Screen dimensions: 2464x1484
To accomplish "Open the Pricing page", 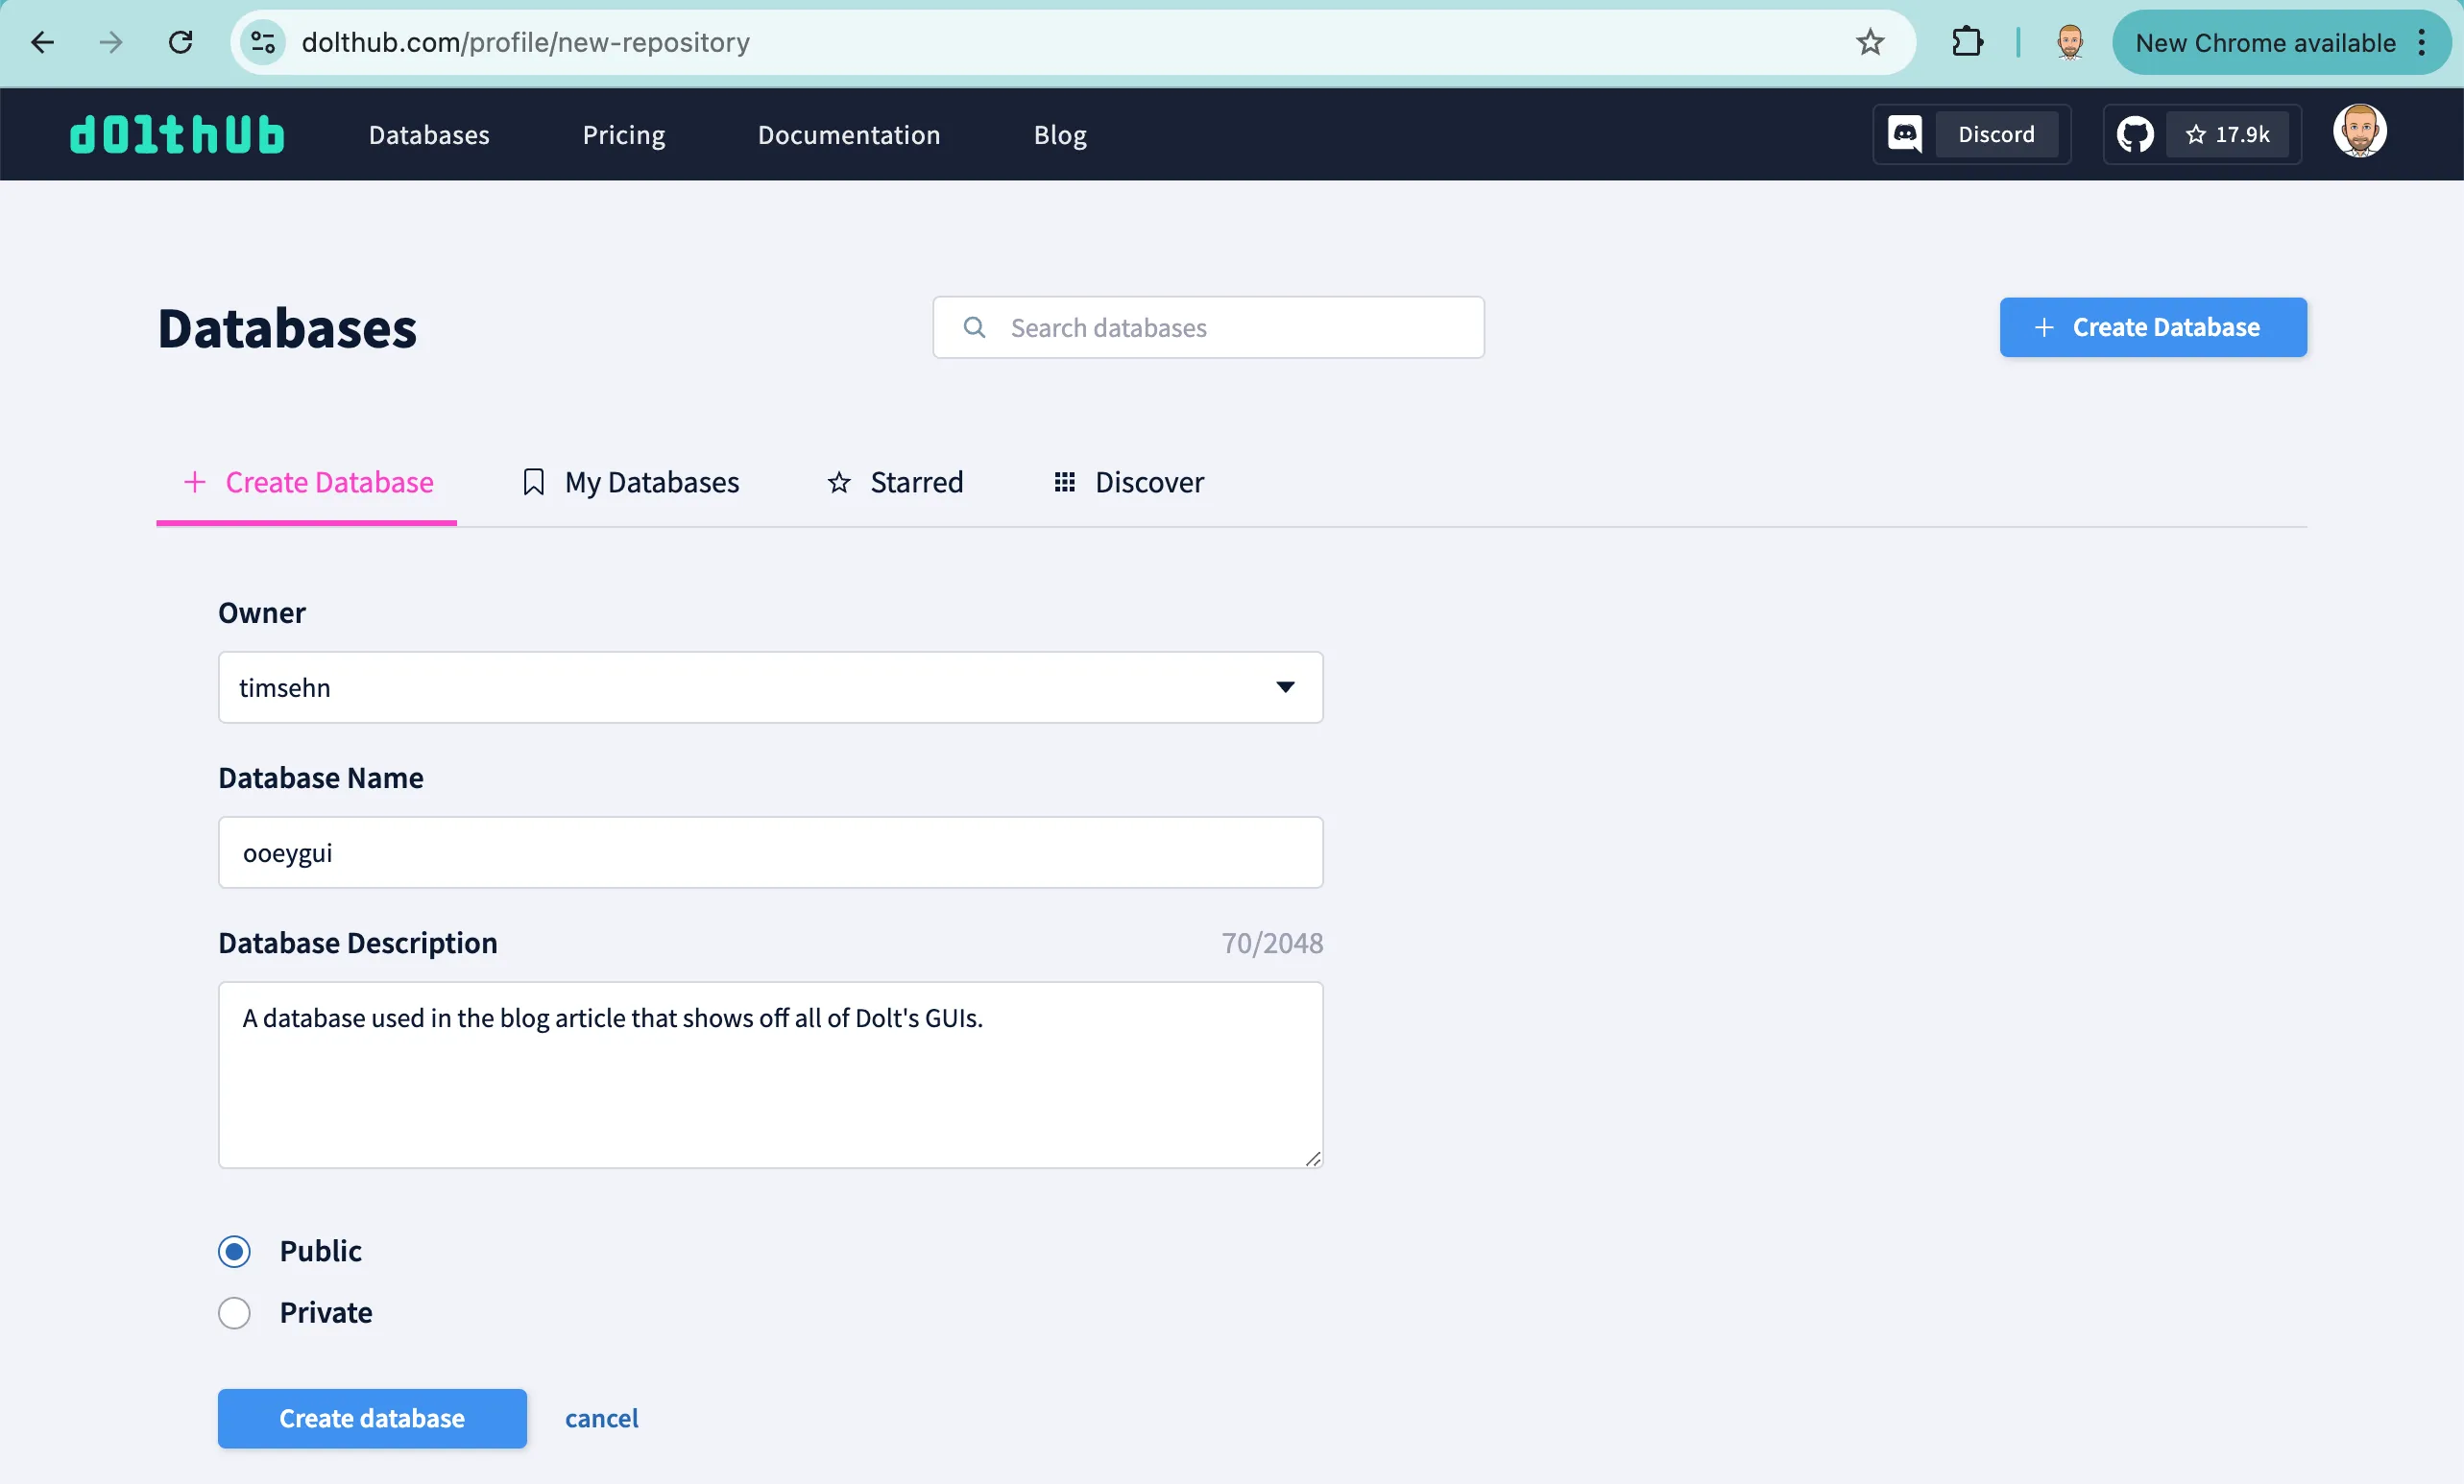I will (623, 135).
